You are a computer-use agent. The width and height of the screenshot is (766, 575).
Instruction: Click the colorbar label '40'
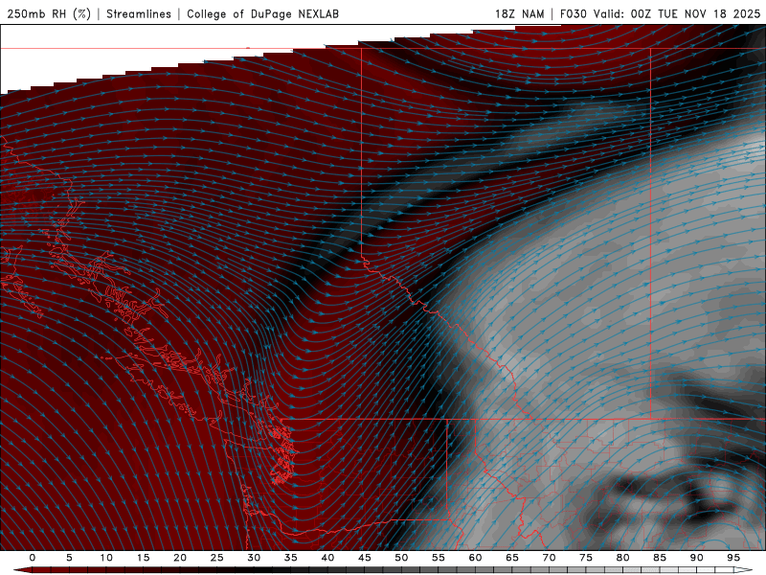click(327, 558)
